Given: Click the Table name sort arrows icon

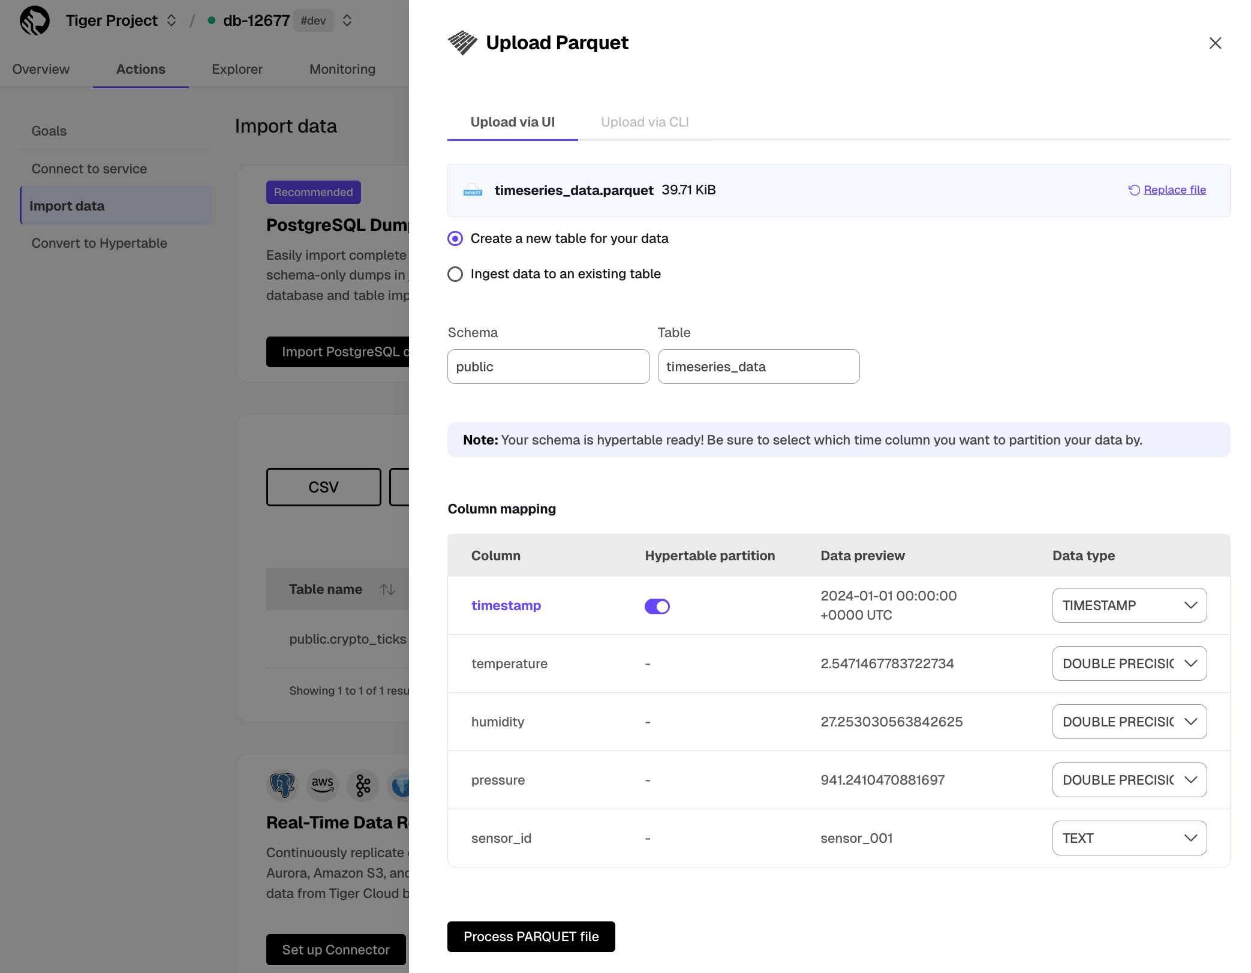Looking at the screenshot, I should pyautogui.click(x=387, y=590).
